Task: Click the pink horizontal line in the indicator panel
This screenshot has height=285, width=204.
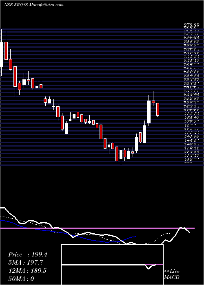Action: pos(97,228)
